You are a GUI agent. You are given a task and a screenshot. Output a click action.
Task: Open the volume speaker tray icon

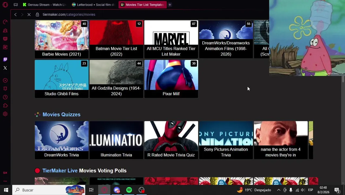tap(303, 190)
